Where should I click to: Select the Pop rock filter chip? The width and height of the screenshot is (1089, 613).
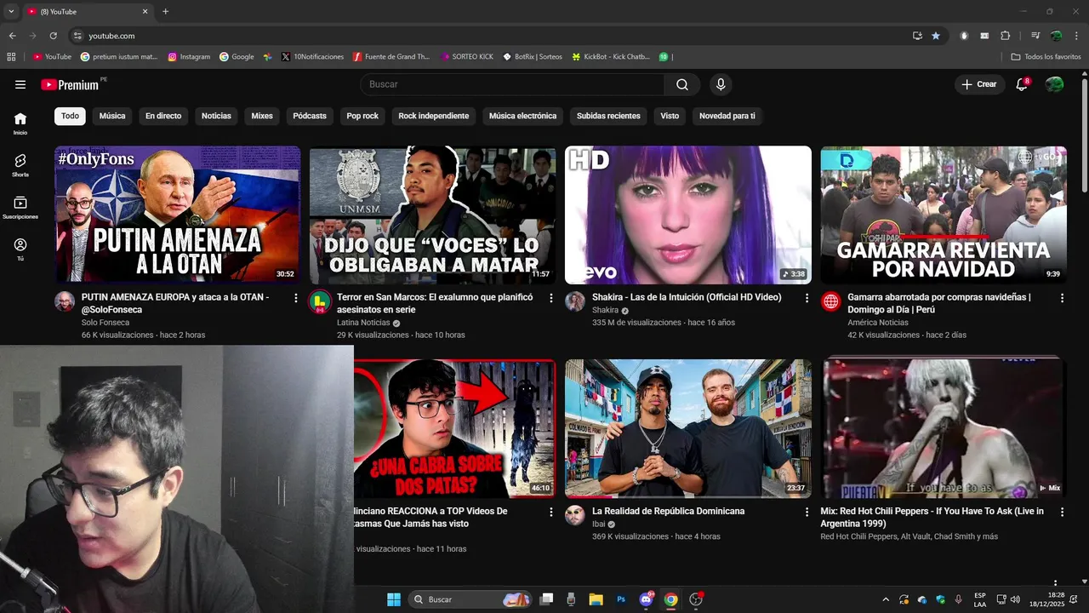tap(362, 116)
